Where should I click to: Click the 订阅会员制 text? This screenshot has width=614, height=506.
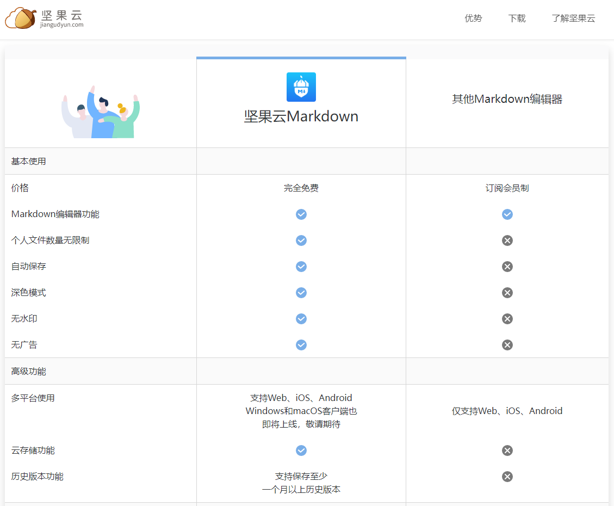[507, 188]
